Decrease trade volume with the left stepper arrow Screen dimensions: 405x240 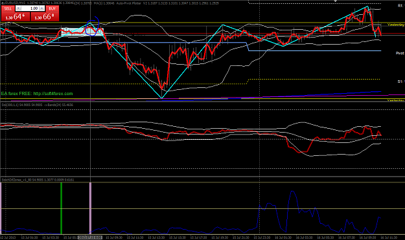coord(18,8)
